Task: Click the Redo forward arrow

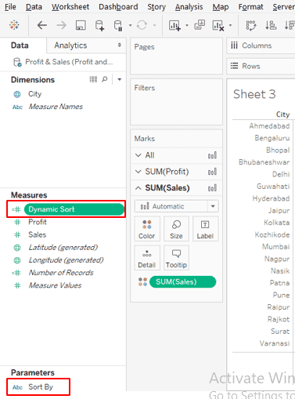Action: click(61, 25)
